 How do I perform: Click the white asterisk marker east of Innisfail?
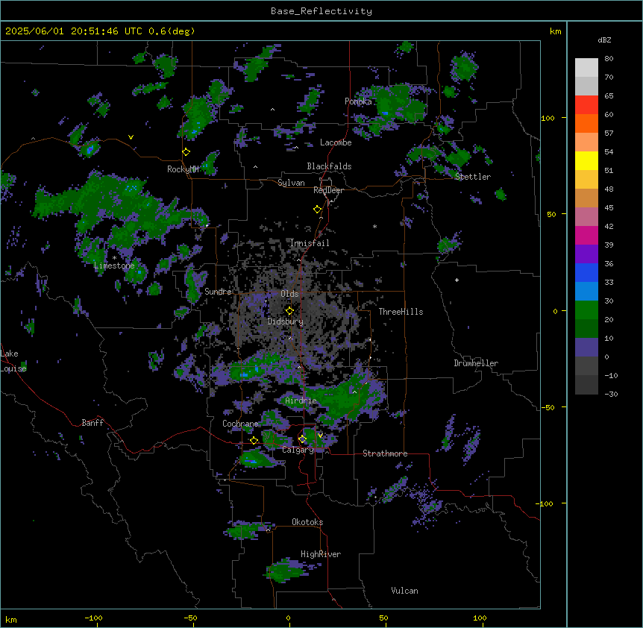(374, 226)
